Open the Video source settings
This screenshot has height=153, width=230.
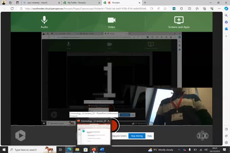point(111,22)
